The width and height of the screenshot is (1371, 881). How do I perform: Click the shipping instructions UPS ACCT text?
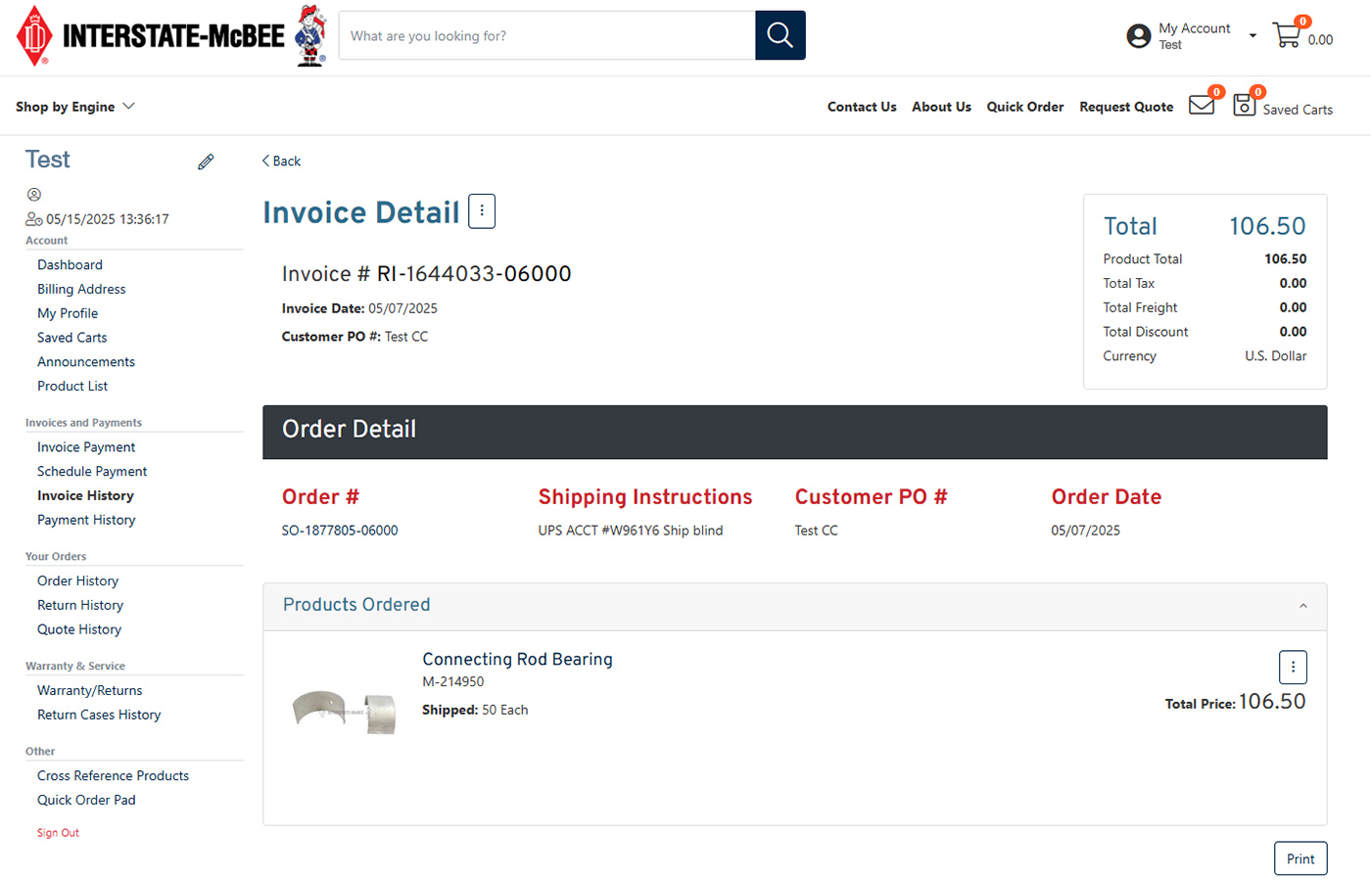pos(630,531)
